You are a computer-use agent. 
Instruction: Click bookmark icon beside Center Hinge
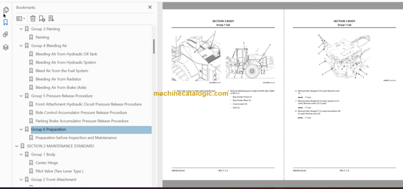[x=31, y=163]
